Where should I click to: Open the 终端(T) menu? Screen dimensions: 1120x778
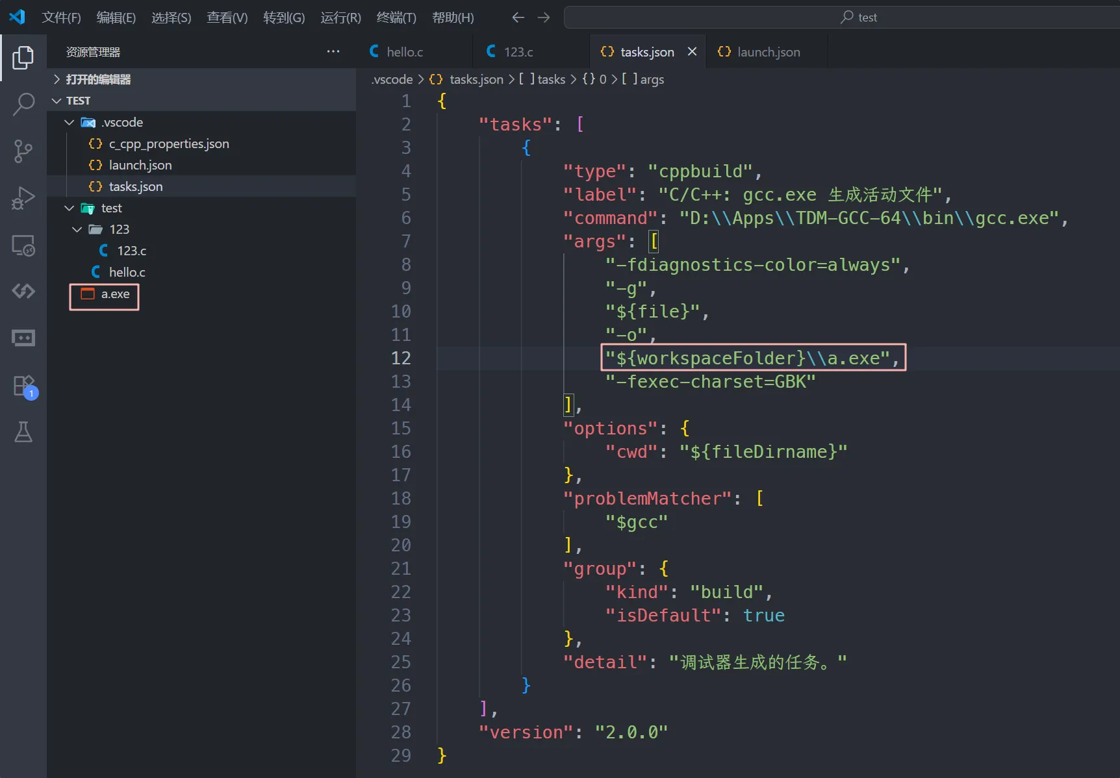396,18
